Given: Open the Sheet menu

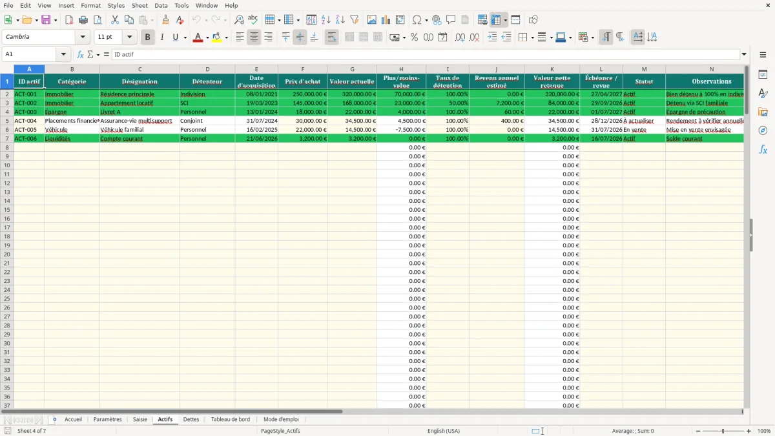Looking at the screenshot, I should [139, 5].
